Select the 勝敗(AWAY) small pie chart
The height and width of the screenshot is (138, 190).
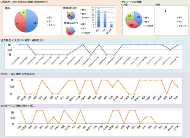(x=71, y=31)
